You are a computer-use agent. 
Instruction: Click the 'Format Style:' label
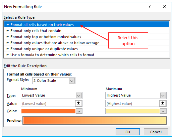pyautogui.click(x=18, y=80)
